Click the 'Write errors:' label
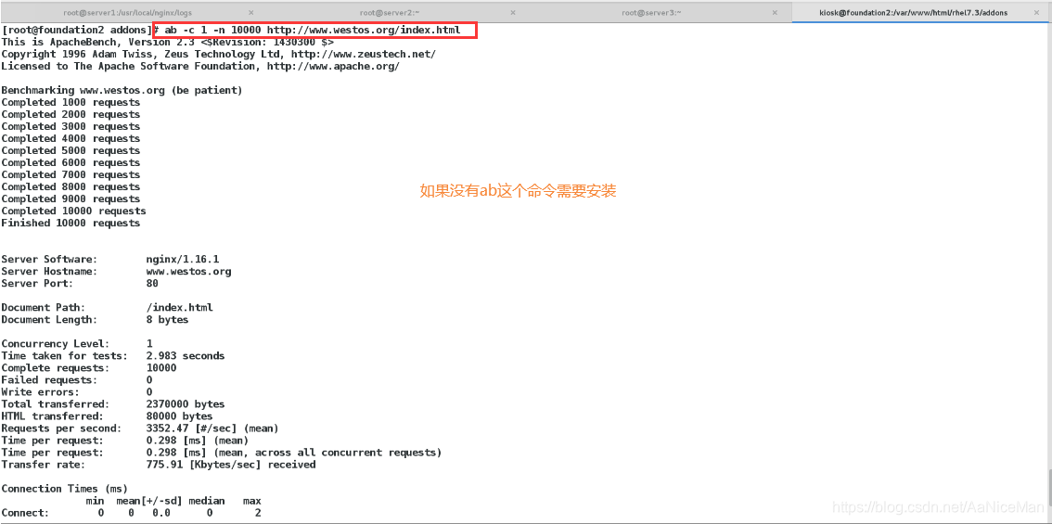The width and height of the screenshot is (1052, 524). coord(40,392)
